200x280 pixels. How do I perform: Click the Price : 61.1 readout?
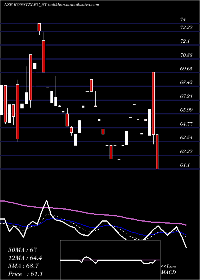(x=25, y=274)
